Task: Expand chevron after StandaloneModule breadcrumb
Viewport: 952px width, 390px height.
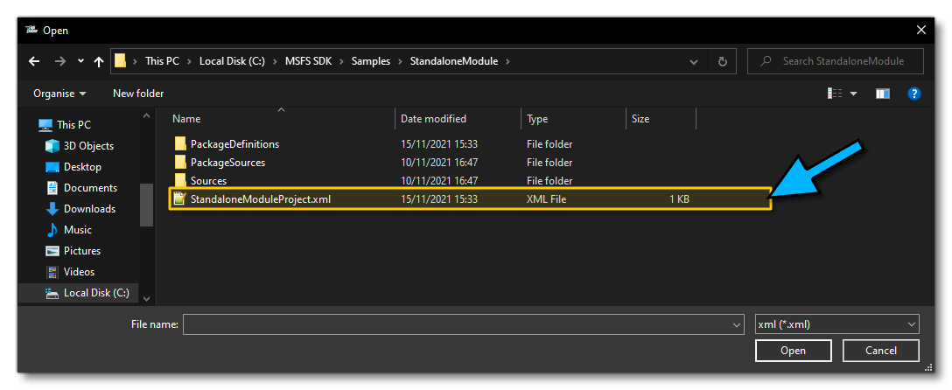Action: (507, 61)
